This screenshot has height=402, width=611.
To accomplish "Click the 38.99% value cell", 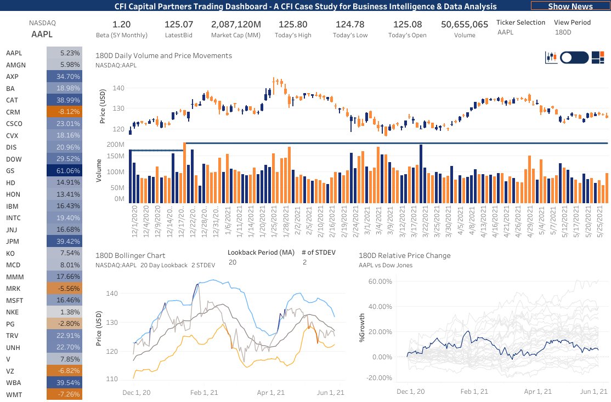I will 64,100.
